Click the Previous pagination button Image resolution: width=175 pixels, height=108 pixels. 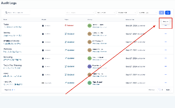tap(151, 90)
